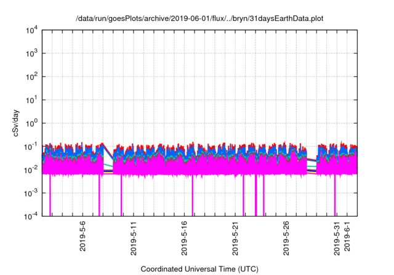Click the 2019-5-21 date tick label
394x275 pixels.
coord(235,236)
